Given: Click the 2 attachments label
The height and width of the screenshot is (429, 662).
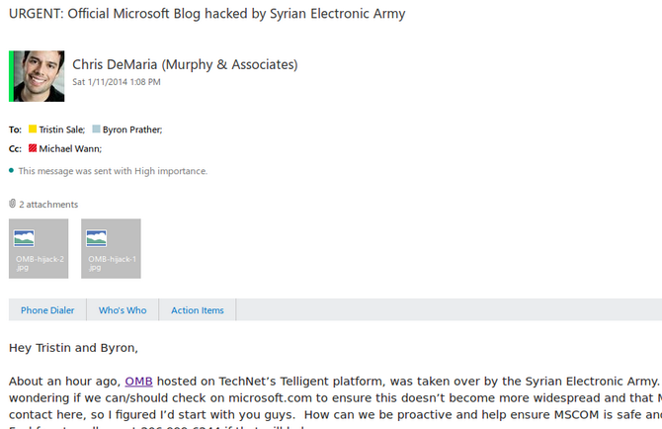Looking at the screenshot, I should click(48, 205).
